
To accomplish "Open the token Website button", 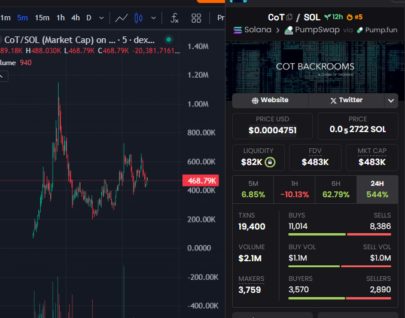I will pyautogui.click(x=270, y=100).
